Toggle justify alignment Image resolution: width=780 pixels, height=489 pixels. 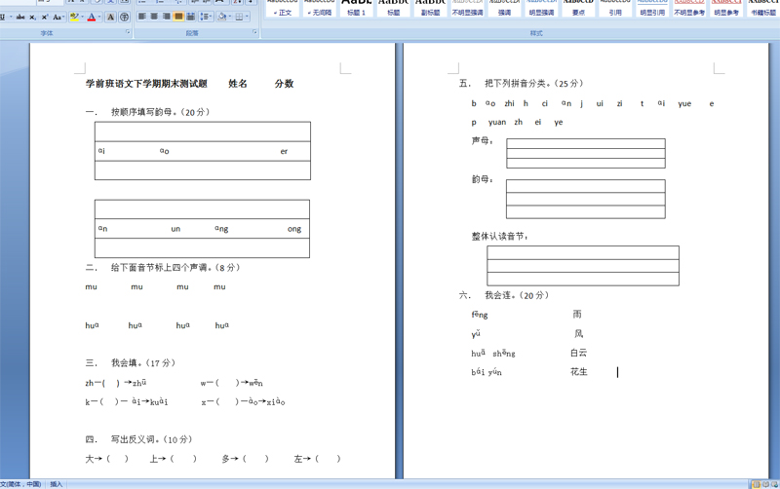[178, 17]
